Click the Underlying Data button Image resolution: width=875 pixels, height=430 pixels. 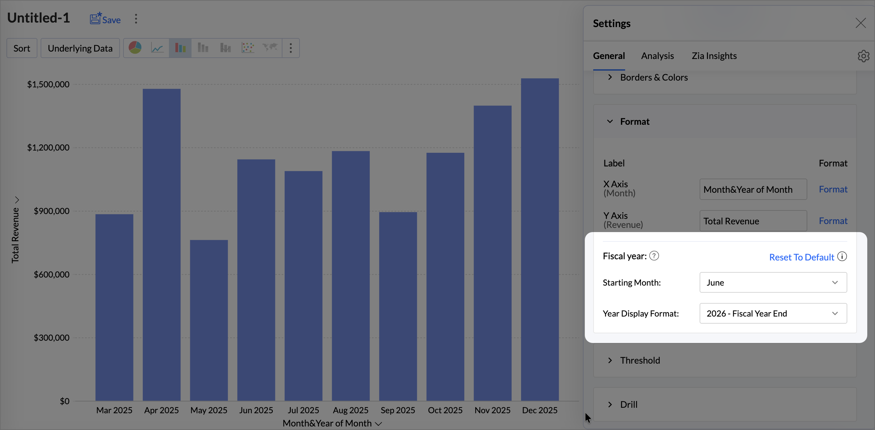tap(80, 48)
